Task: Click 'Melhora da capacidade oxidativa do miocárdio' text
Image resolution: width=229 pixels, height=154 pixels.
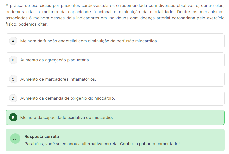Action: point(67,117)
